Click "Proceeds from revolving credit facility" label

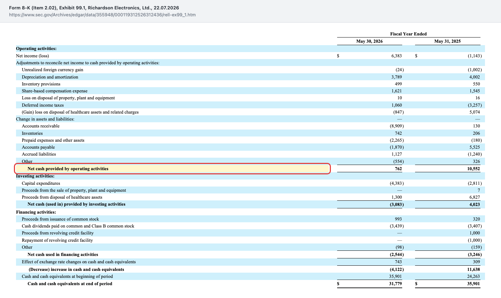(58, 233)
